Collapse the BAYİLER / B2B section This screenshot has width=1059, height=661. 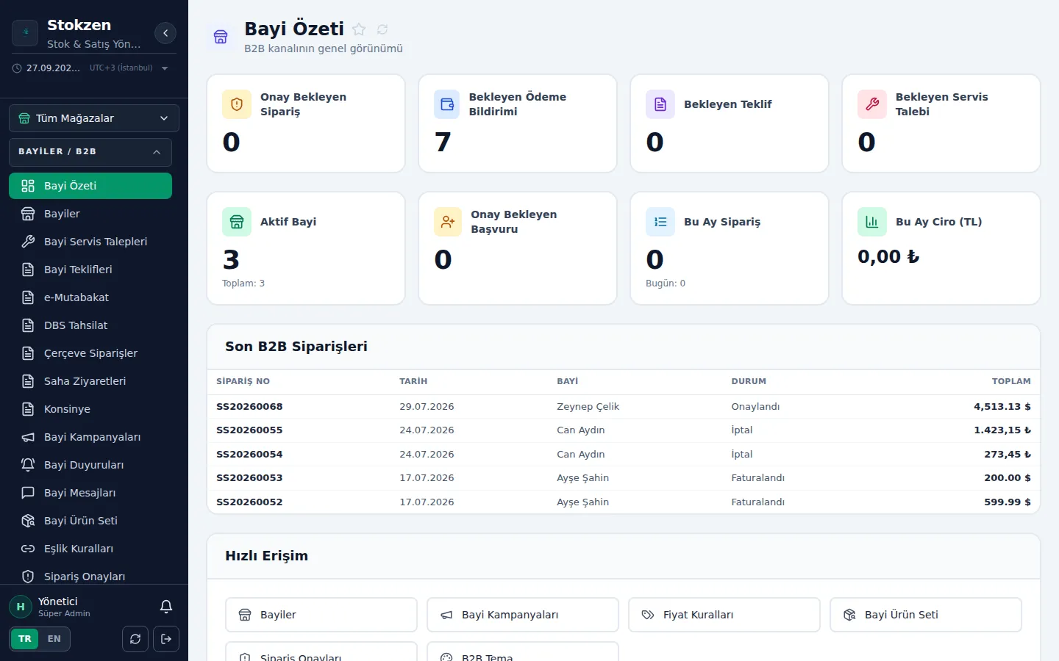[90, 152]
